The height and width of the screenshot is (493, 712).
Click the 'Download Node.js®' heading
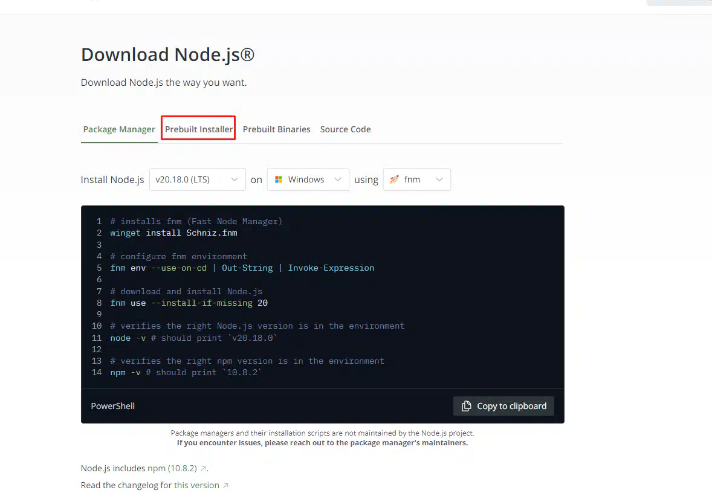pyautogui.click(x=167, y=54)
